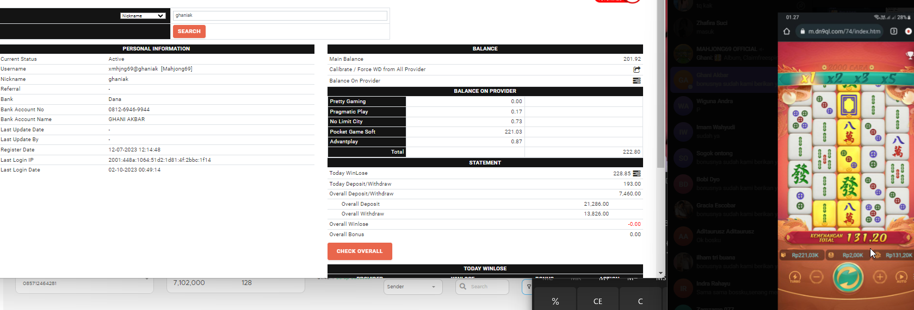This screenshot has width=914, height=310.
Task: Click the provider Total value 222.80
Action: click(632, 152)
